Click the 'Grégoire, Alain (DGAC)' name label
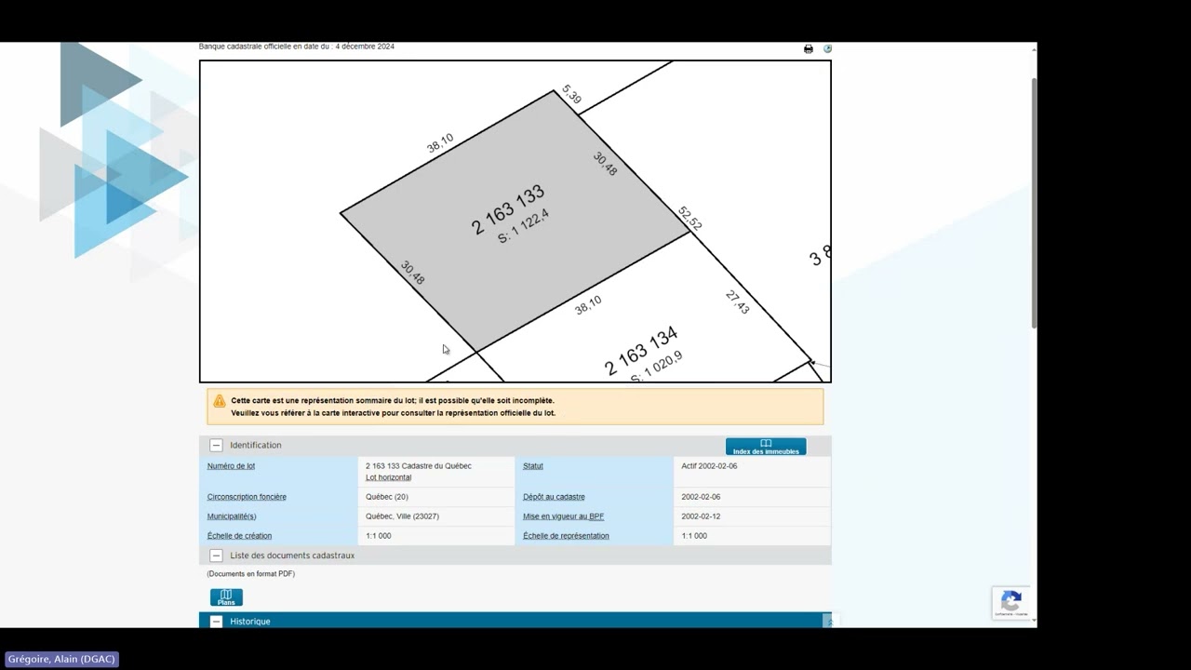This screenshot has width=1191, height=670. pyautogui.click(x=61, y=659)
